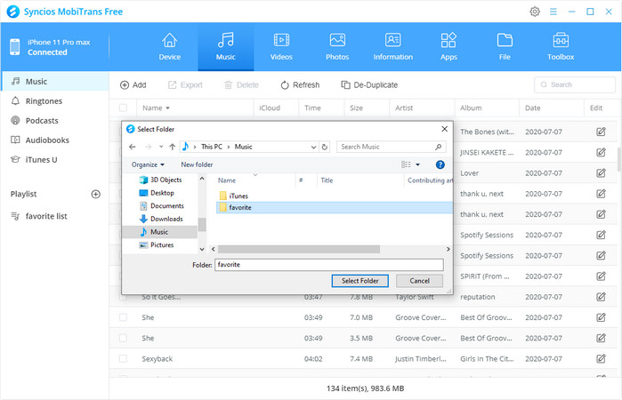Open the Device tab

pyautogui.click(x=170, y=47)
